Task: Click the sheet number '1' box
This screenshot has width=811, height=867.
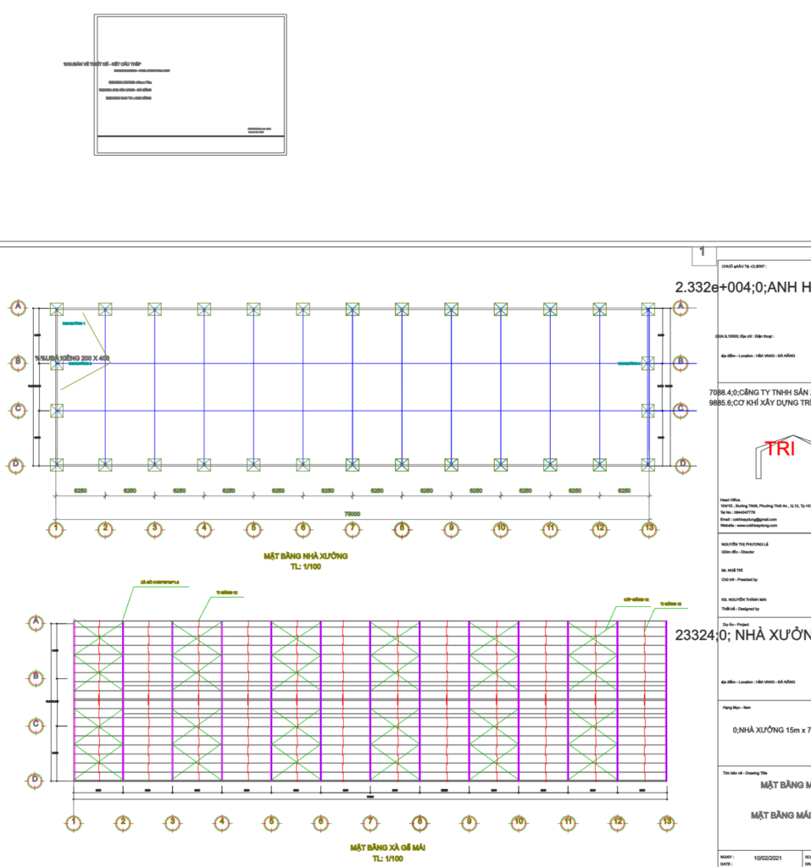Action: pos(703,254)
